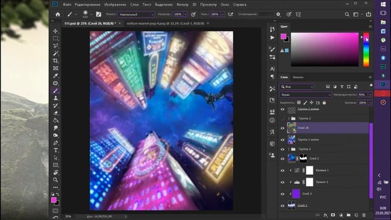Toggle lock transparent pixels icon
Viewport: 391px width, 220px height.
[299, 103]
